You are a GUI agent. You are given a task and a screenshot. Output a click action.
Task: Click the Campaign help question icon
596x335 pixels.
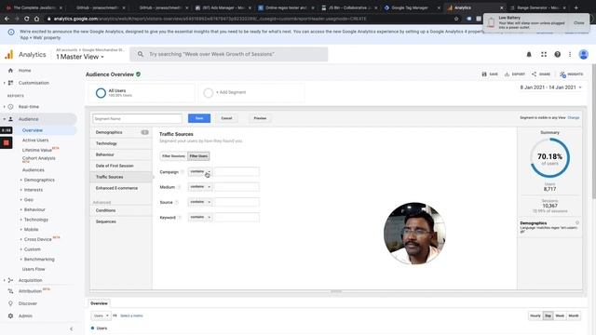point(183,172)
